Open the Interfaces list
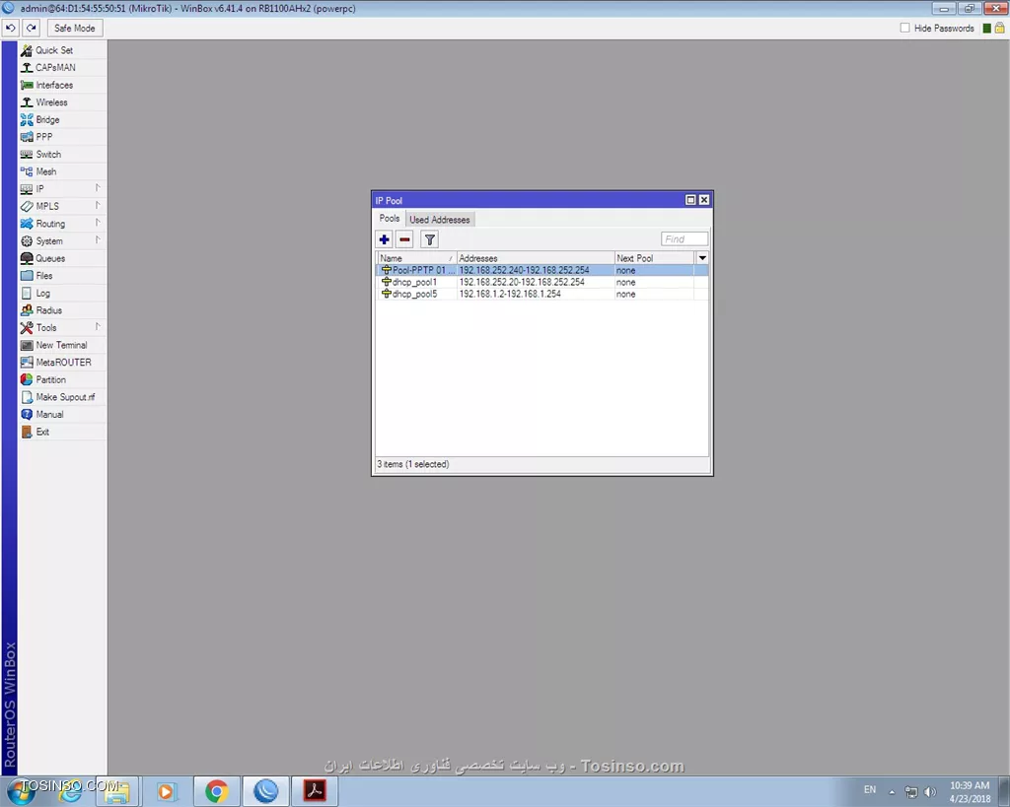This screenshot has height=807, width=1010. click(62, 85)
